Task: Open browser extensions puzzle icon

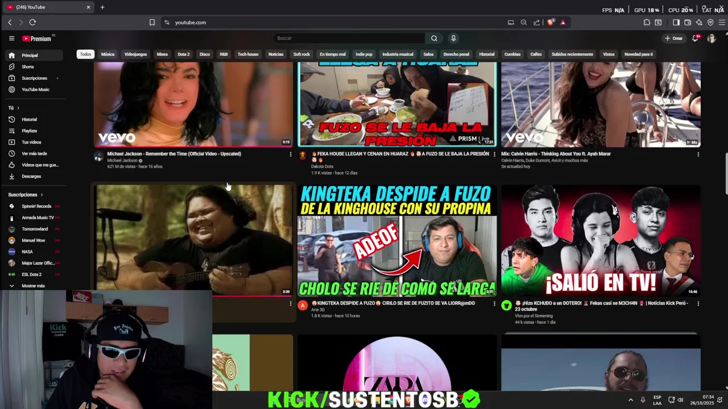Action: coord(647,22)
